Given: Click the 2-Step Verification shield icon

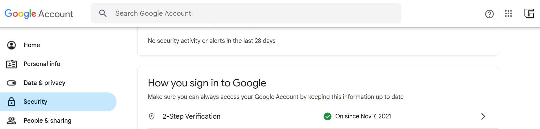Looking at the screenshot, I should [x=152, y=116].
